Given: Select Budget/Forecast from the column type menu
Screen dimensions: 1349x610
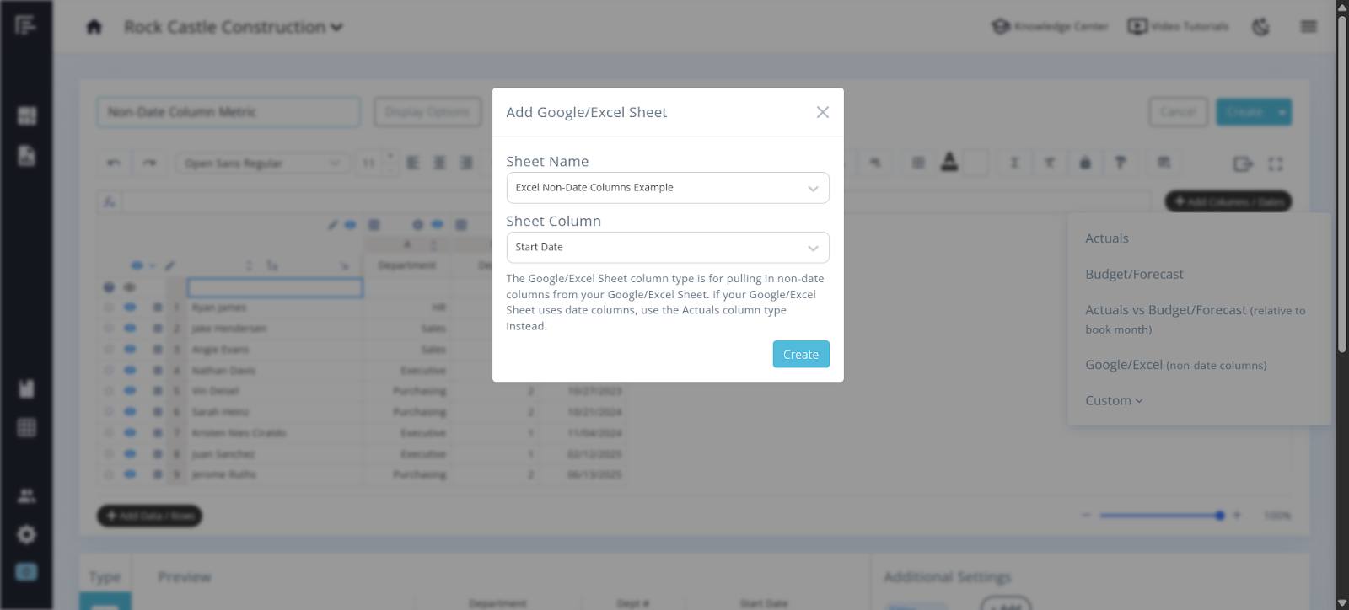Looking at the screenshot, I should click(x=1134, y=275).
